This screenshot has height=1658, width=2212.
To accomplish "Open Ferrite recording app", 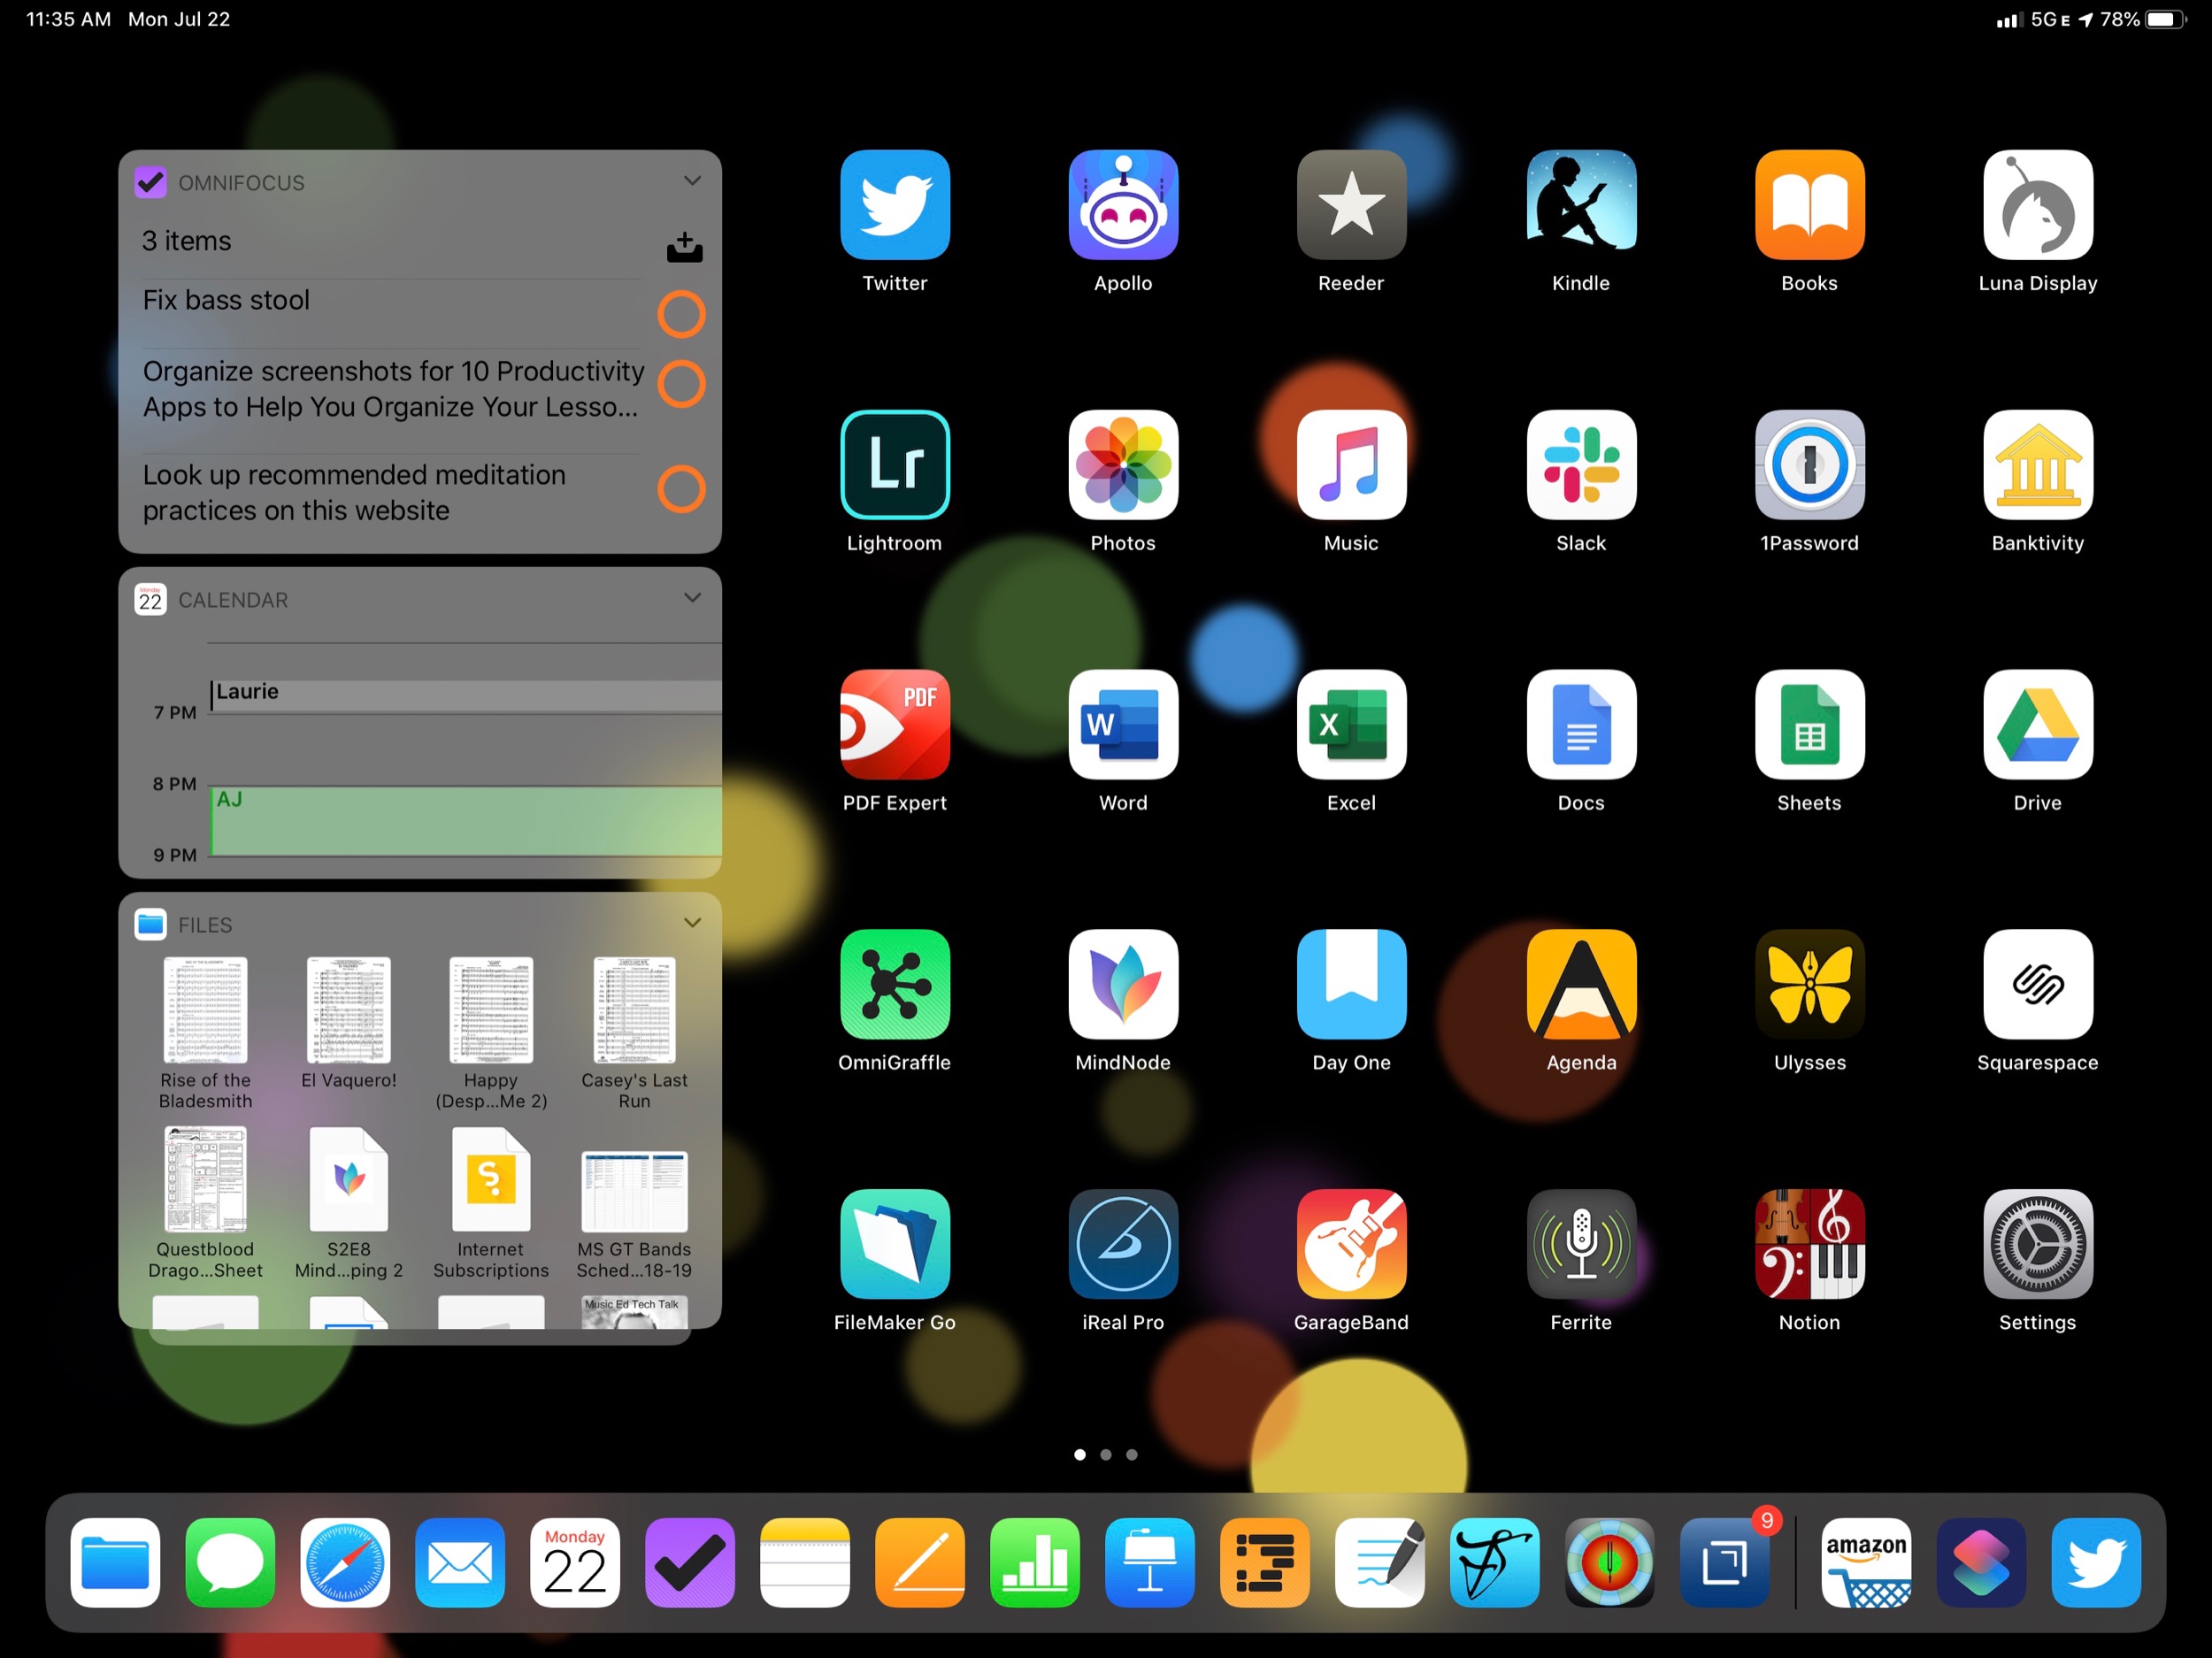I will pos(1580,1244).
